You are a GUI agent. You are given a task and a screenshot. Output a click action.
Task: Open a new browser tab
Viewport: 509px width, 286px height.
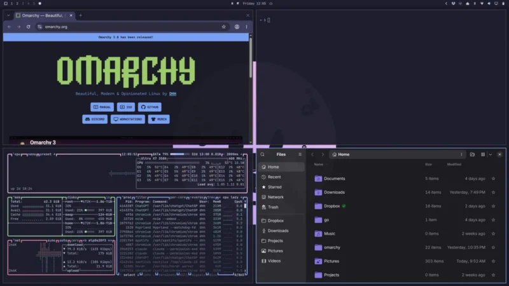81,15
